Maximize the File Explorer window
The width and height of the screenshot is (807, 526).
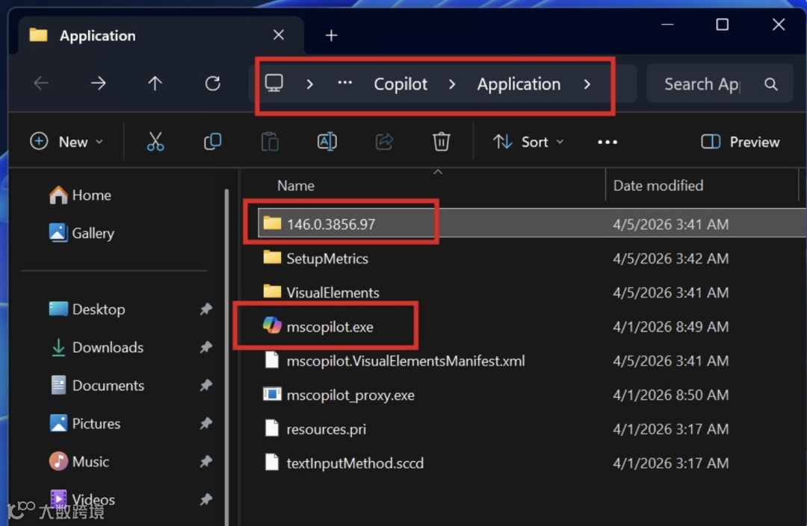pos(722,24)
